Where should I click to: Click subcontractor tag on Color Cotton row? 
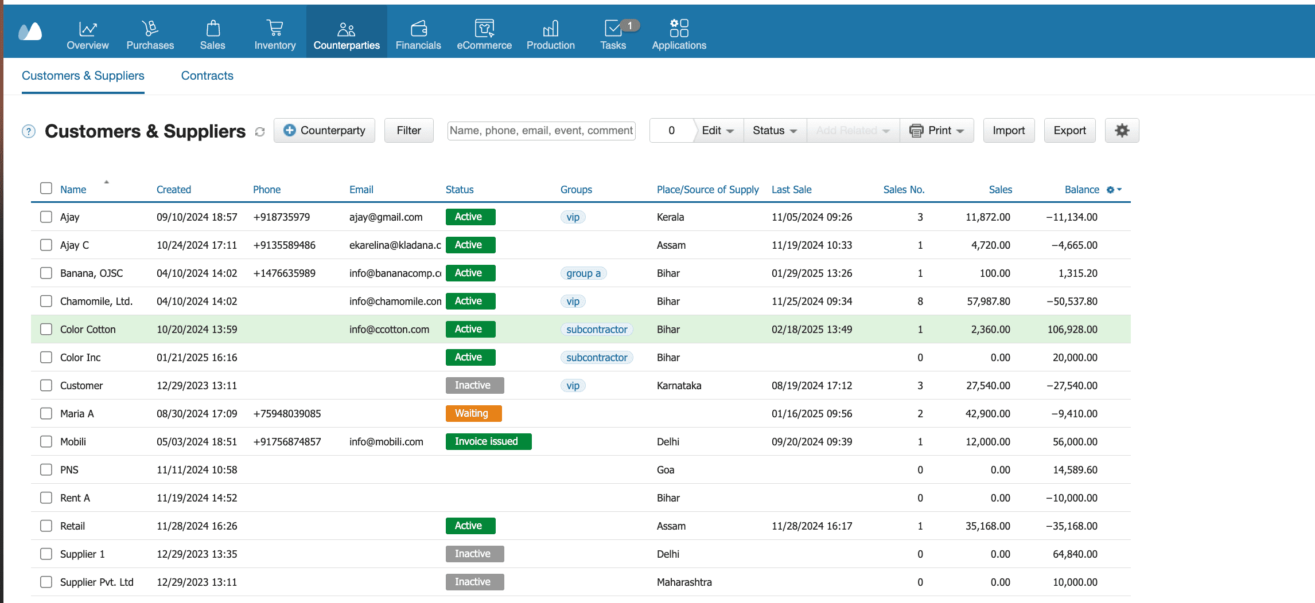point(597,330)
